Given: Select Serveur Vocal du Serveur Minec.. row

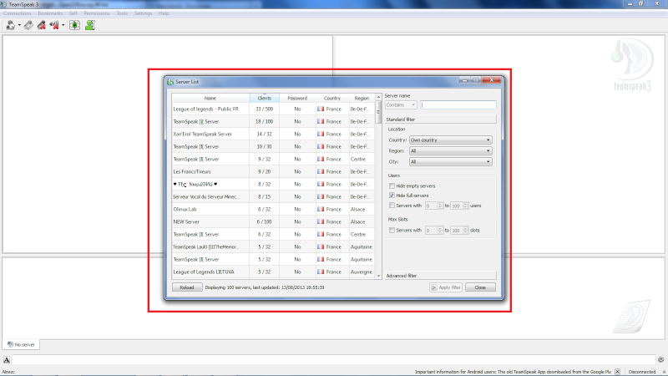Looking at the screenshot, I should [x=273, y=197].
